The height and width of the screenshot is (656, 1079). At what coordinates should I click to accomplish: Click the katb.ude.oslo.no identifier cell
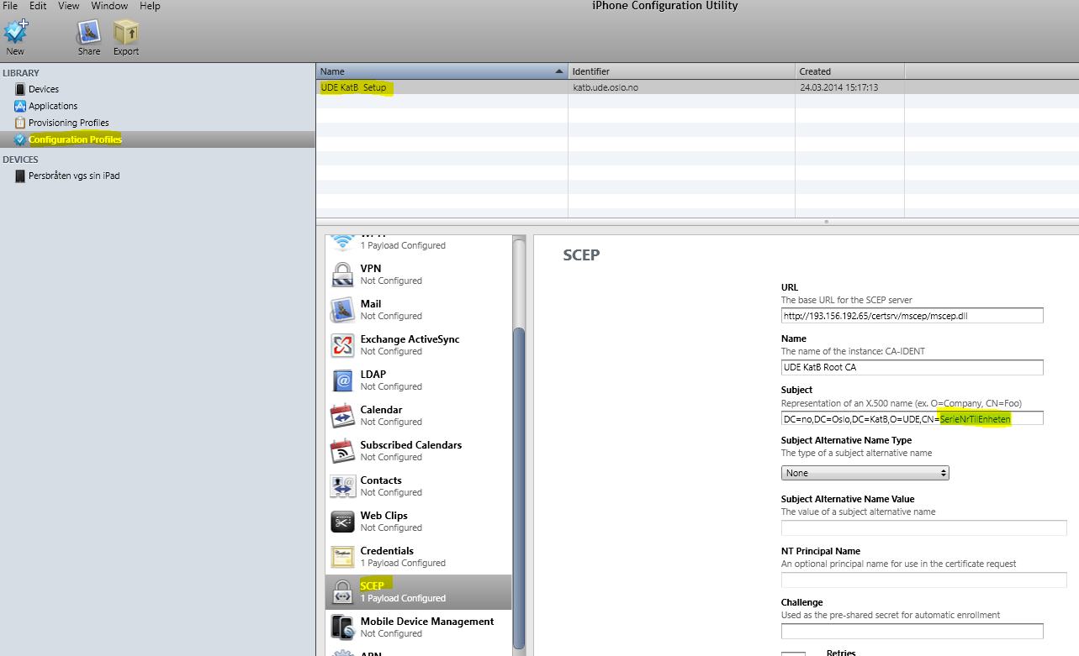click(605, 87)
